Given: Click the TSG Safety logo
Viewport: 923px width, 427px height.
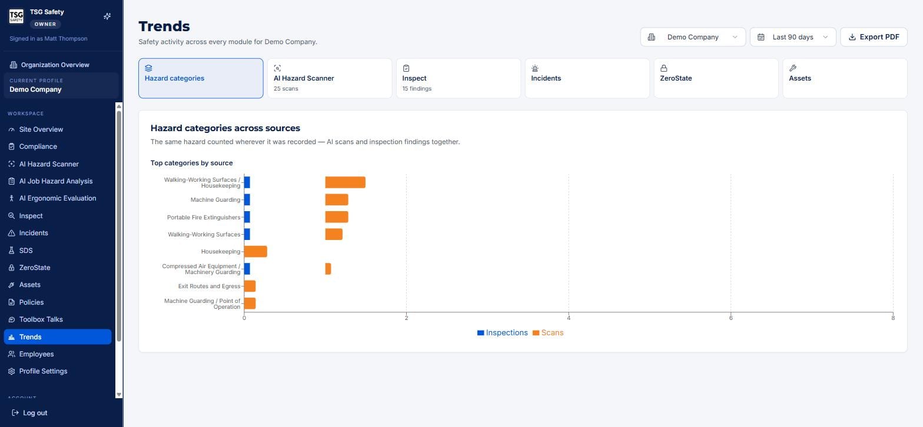Looking at the screenshot, I should click(16, 16).
